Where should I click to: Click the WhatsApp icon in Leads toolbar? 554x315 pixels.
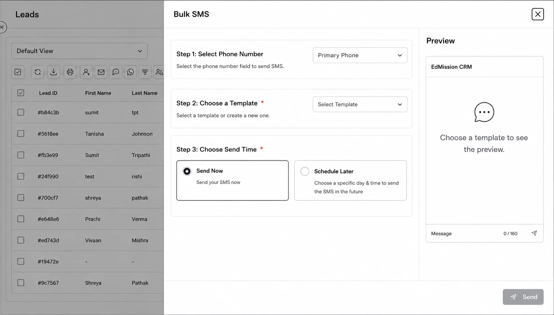130,72
